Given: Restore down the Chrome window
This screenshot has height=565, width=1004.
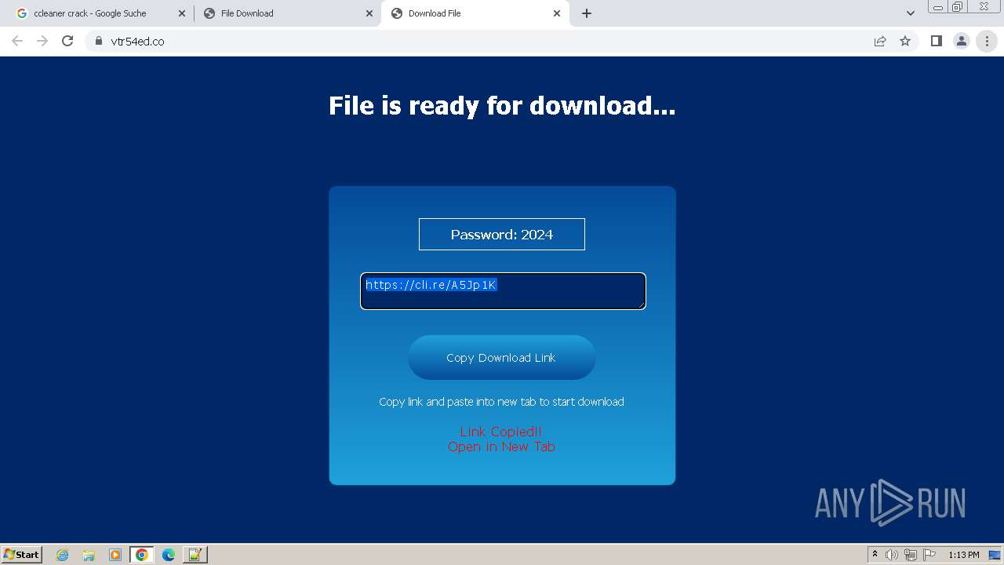Looking at the screenshot, I should tap(958, 6).
